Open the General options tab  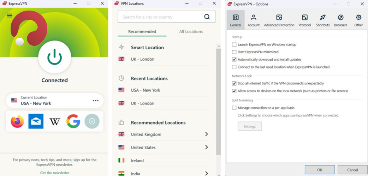pos(236,20)
